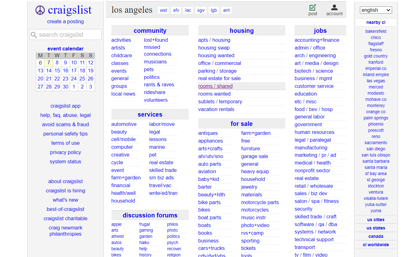Screen dimensions: 415x257
Task: Open the music instr link
Action: 253,217
